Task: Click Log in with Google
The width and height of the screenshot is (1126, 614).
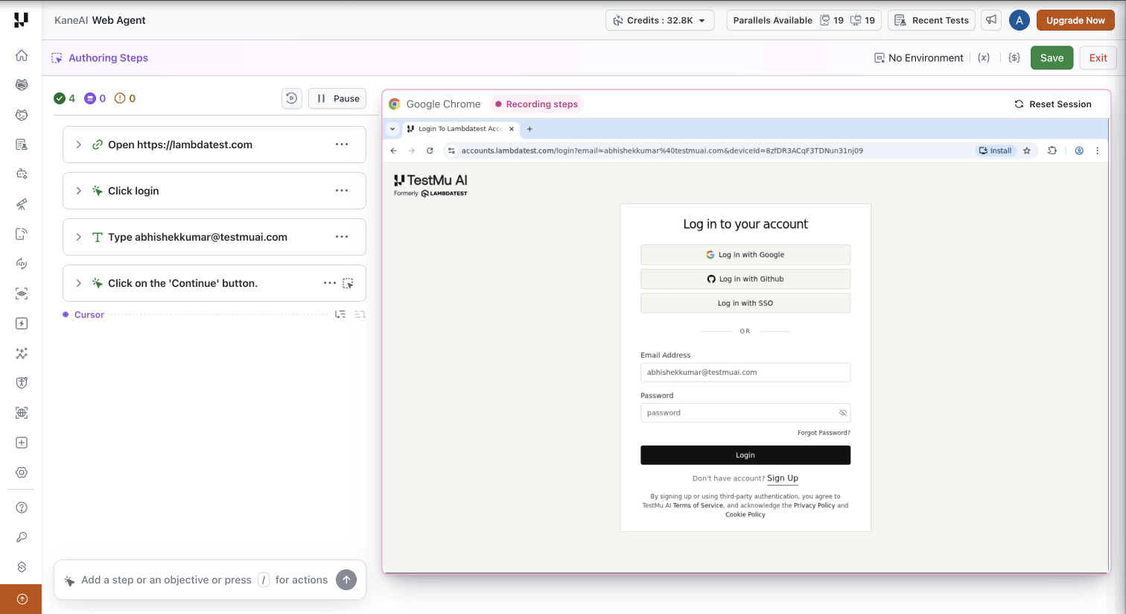Action: coord(745,255)
